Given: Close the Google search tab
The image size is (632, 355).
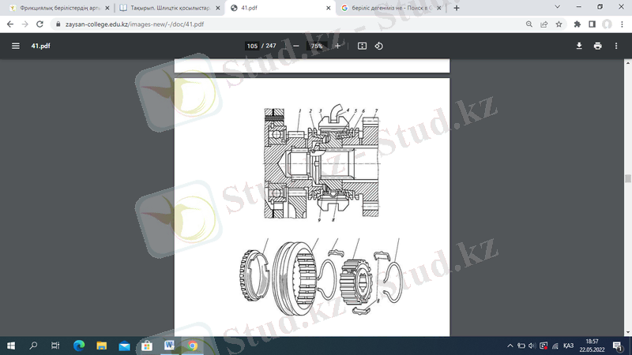Looking at the screenshot, I should coord(439,8).
